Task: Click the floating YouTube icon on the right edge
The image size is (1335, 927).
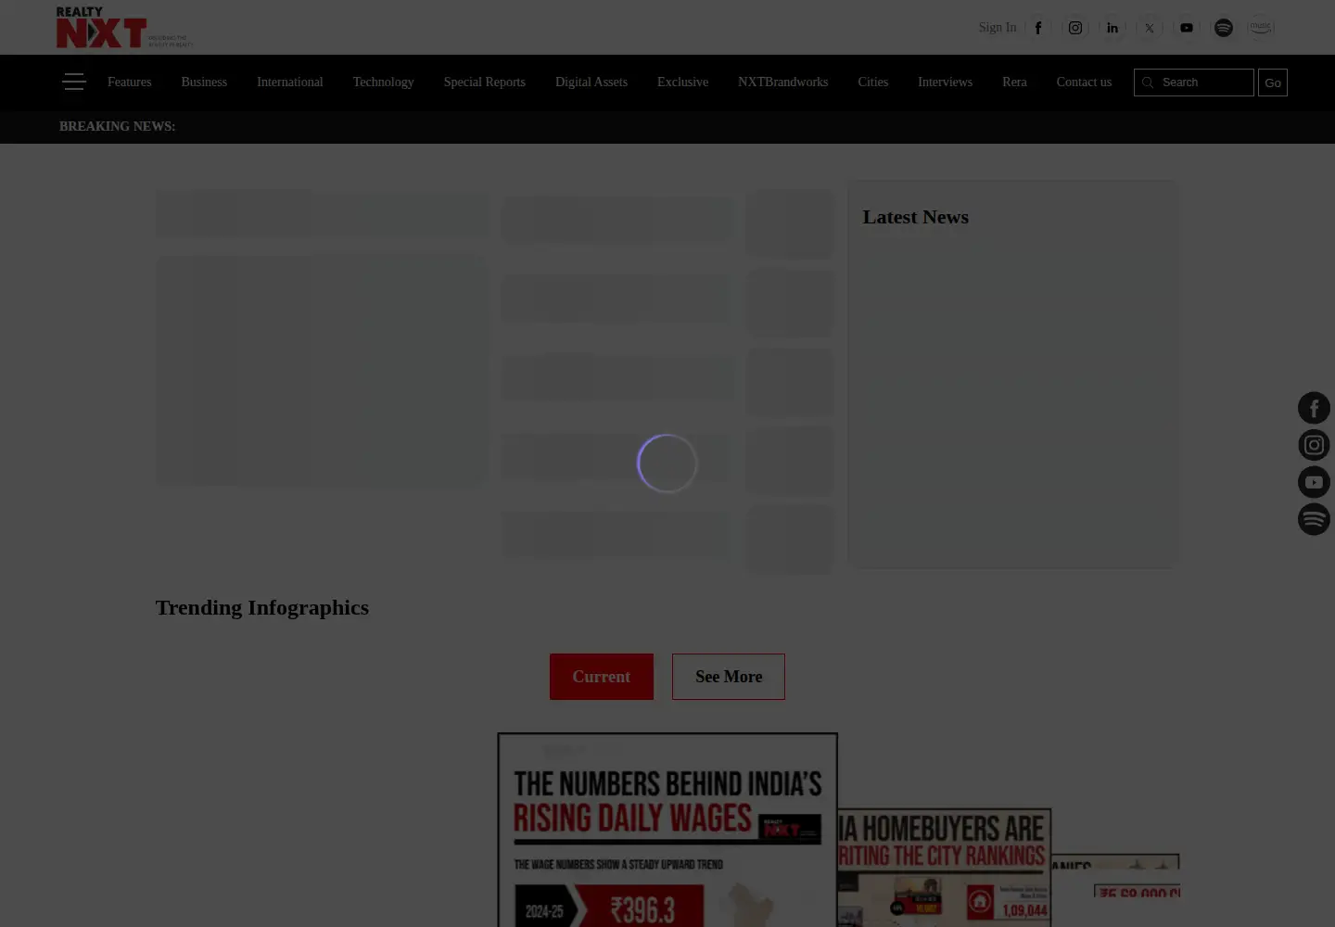Action: [x=1314, y=482]
